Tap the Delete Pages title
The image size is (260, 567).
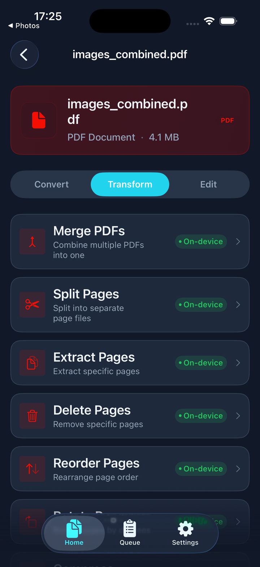coord(92,410)
